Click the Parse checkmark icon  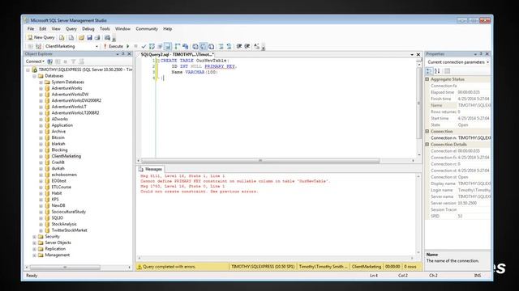click(x=144, y=47)
